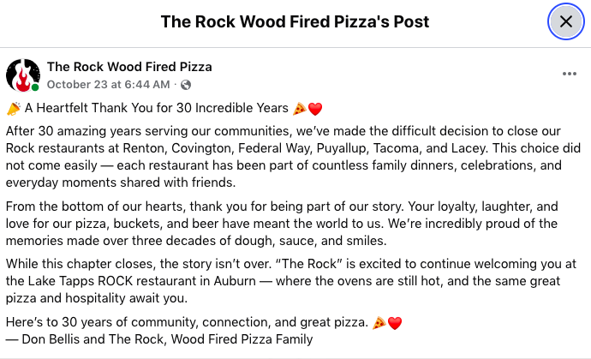Click The Rock Wood Fired Pizza profile picture
This screenshot has width=591, height=359.
point(23,75)
